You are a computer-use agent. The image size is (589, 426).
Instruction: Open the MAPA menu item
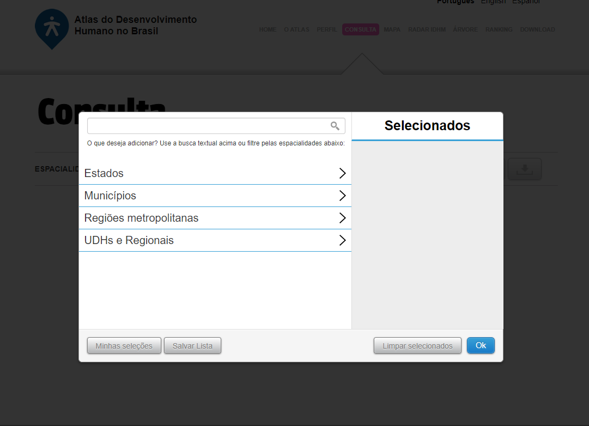coord(392,29)
